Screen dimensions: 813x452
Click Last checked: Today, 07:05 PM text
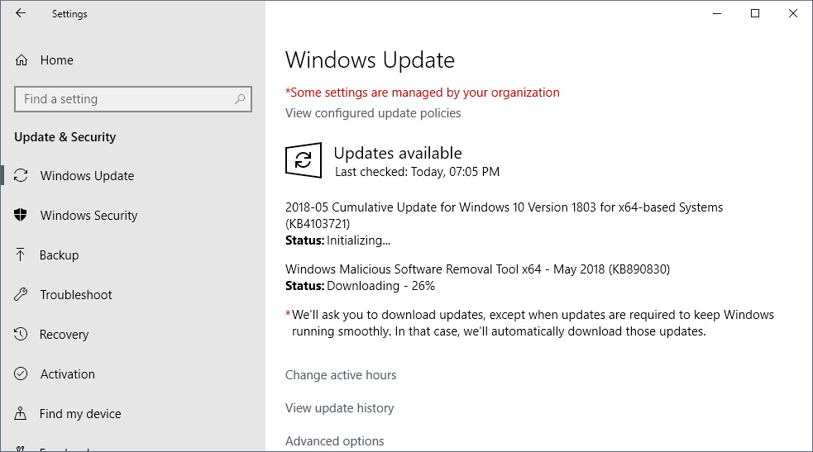417,172
